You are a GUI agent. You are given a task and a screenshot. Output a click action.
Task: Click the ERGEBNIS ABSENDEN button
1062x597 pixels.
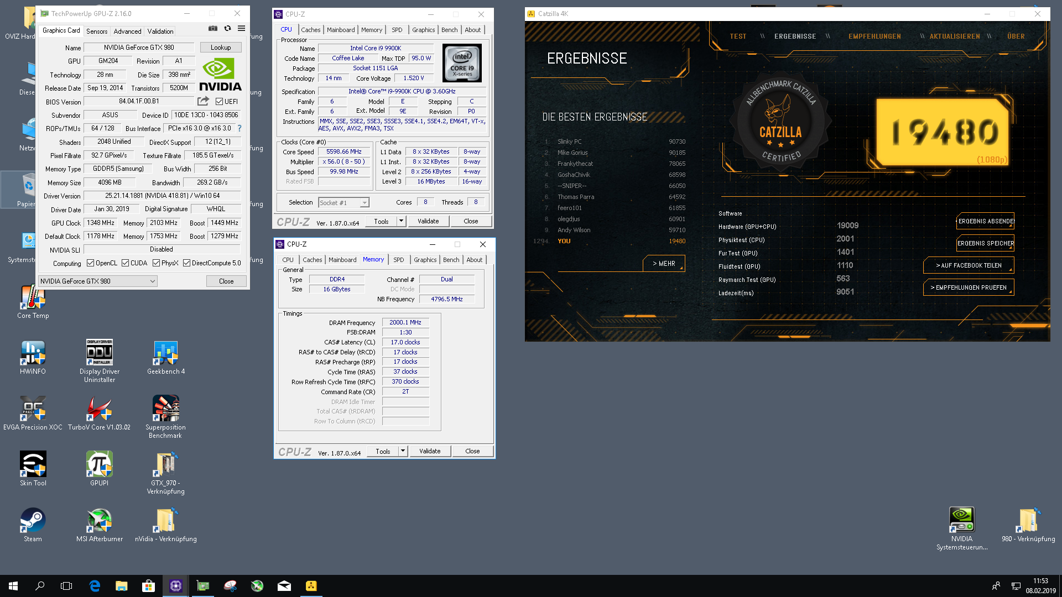tap(985, 221)
